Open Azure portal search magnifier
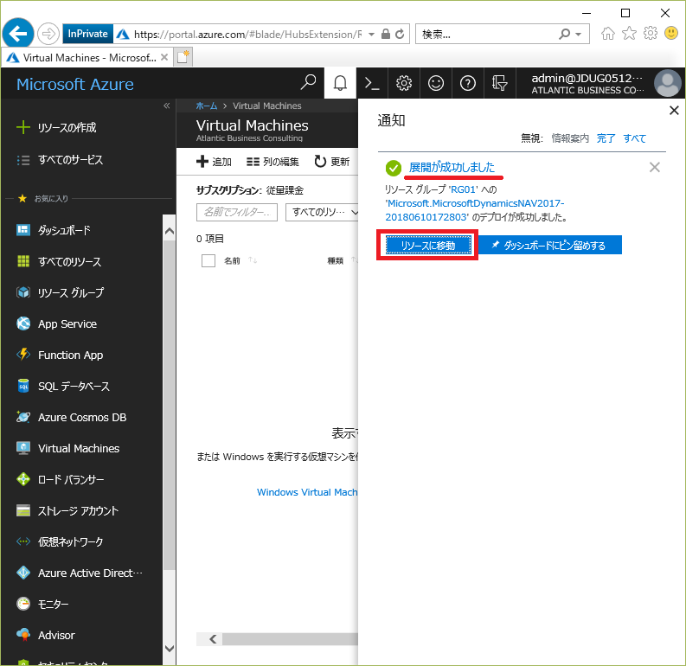Viewport: 686px width, 666px height. [x=309, y=82]
